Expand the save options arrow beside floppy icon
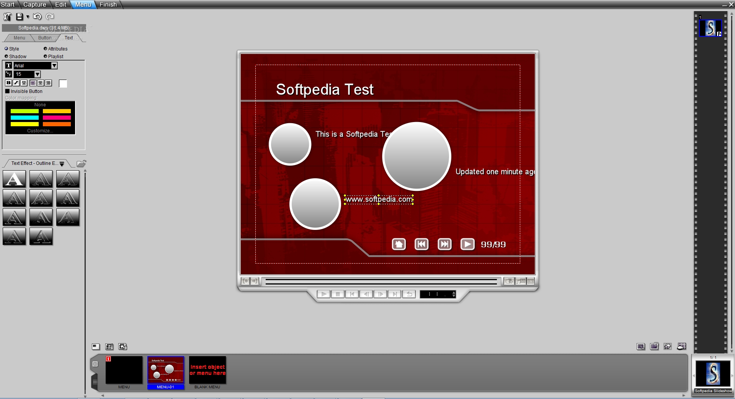 (x=28, y=17)
